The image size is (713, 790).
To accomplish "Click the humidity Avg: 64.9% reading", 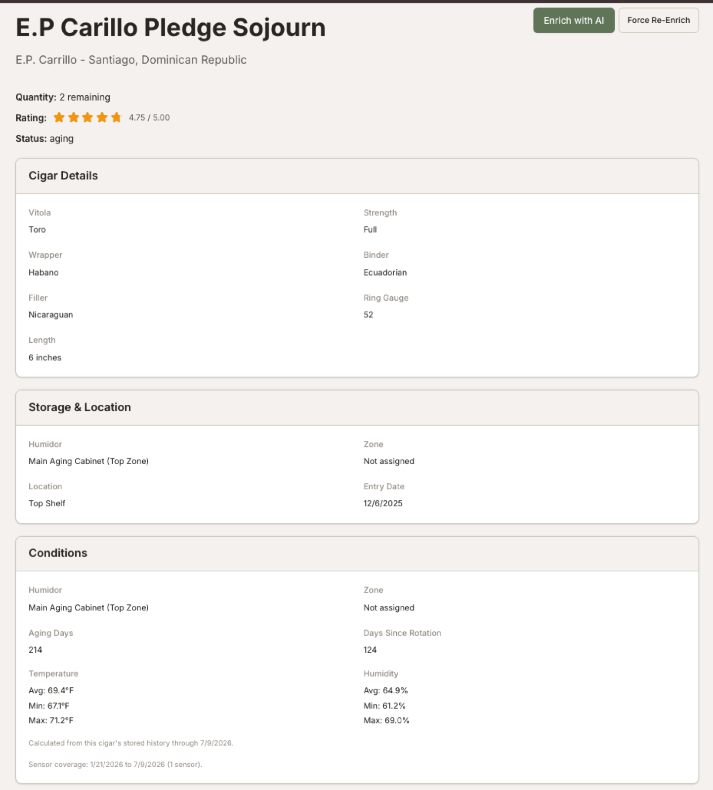I will tap(386, 691).
